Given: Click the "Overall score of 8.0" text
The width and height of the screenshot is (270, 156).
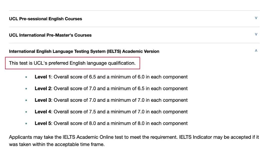Looking at the screenshot, I should [75, 123].
